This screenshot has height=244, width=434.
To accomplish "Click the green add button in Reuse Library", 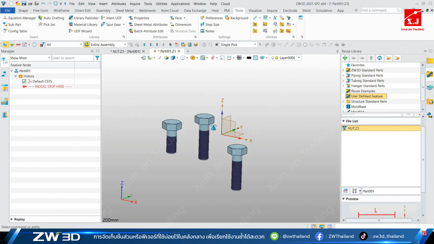I will point(345,58).
